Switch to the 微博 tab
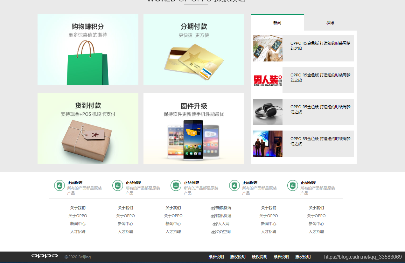The image size is (405, 263). (330, 23)
